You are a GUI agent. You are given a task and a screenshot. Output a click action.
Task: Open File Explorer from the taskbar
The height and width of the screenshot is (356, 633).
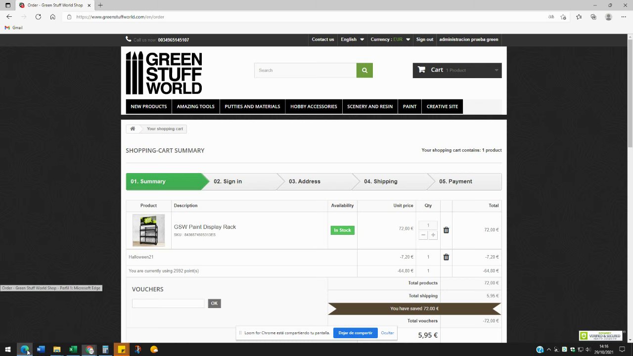pyautogui.click(x=57, y=350)
